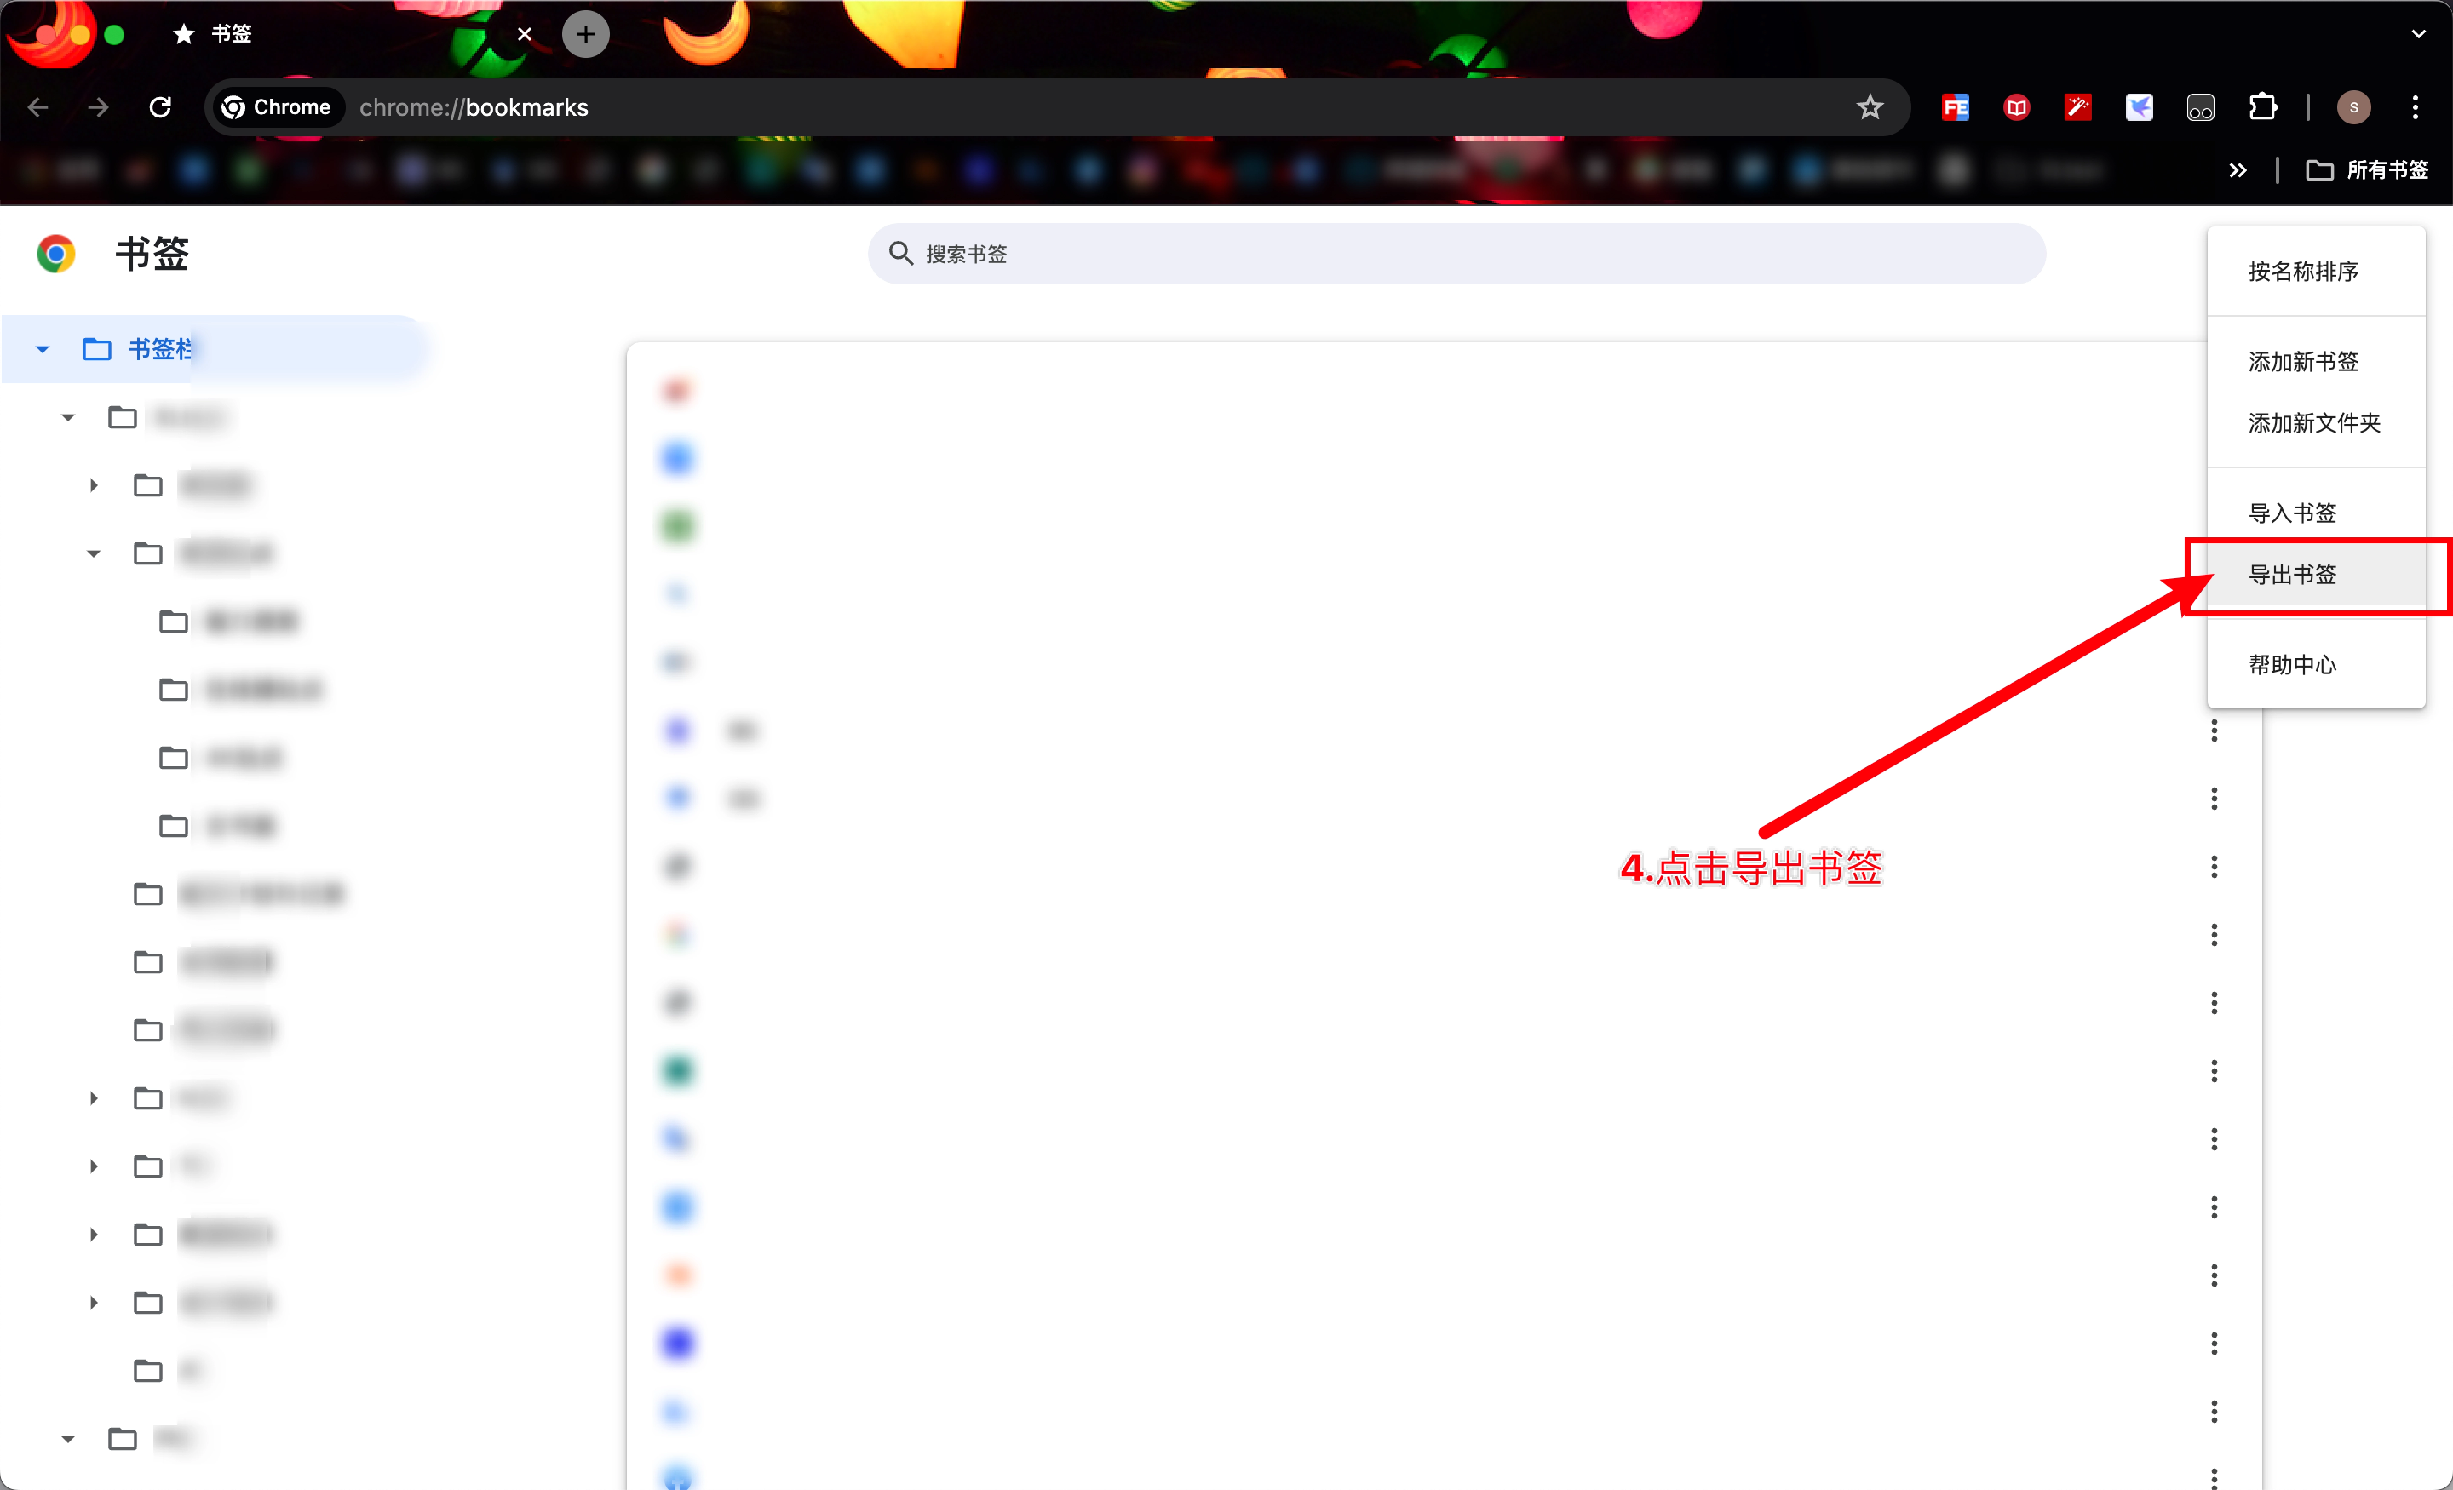Select 添加新书签 option
Image resolution: width=2453 pixels, height=1490 pixels.
pyautogui.click(x=2303, y=361)
